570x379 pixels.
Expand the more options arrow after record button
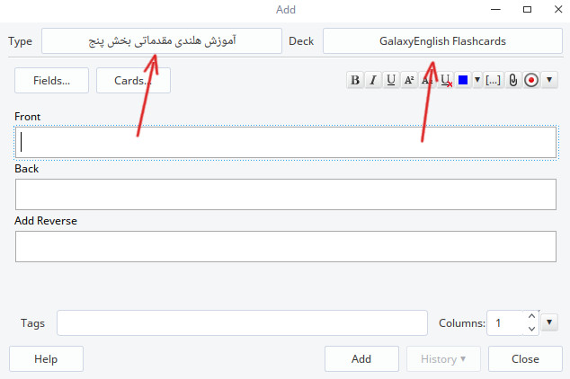(549, 80)
